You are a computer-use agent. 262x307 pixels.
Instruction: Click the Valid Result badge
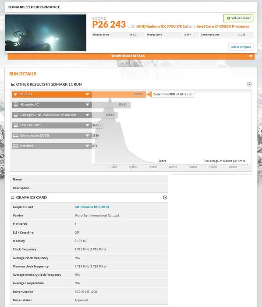coord(238,18)
